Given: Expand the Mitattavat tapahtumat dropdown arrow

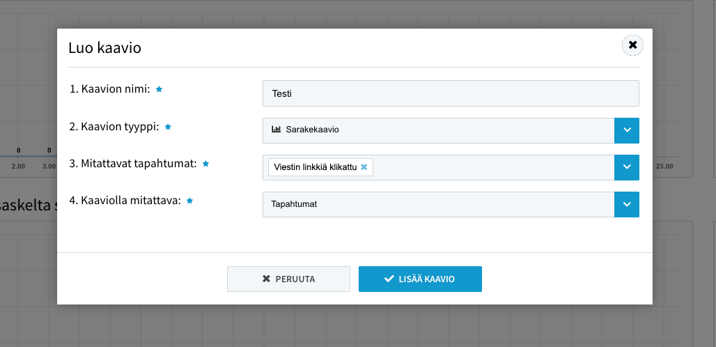Looking at the screenshot, I should [627, 167].
